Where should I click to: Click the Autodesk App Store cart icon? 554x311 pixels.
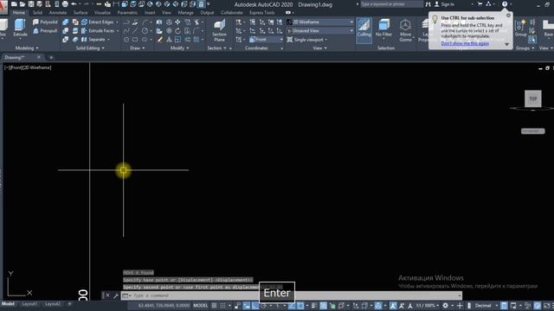coord(480,4)
